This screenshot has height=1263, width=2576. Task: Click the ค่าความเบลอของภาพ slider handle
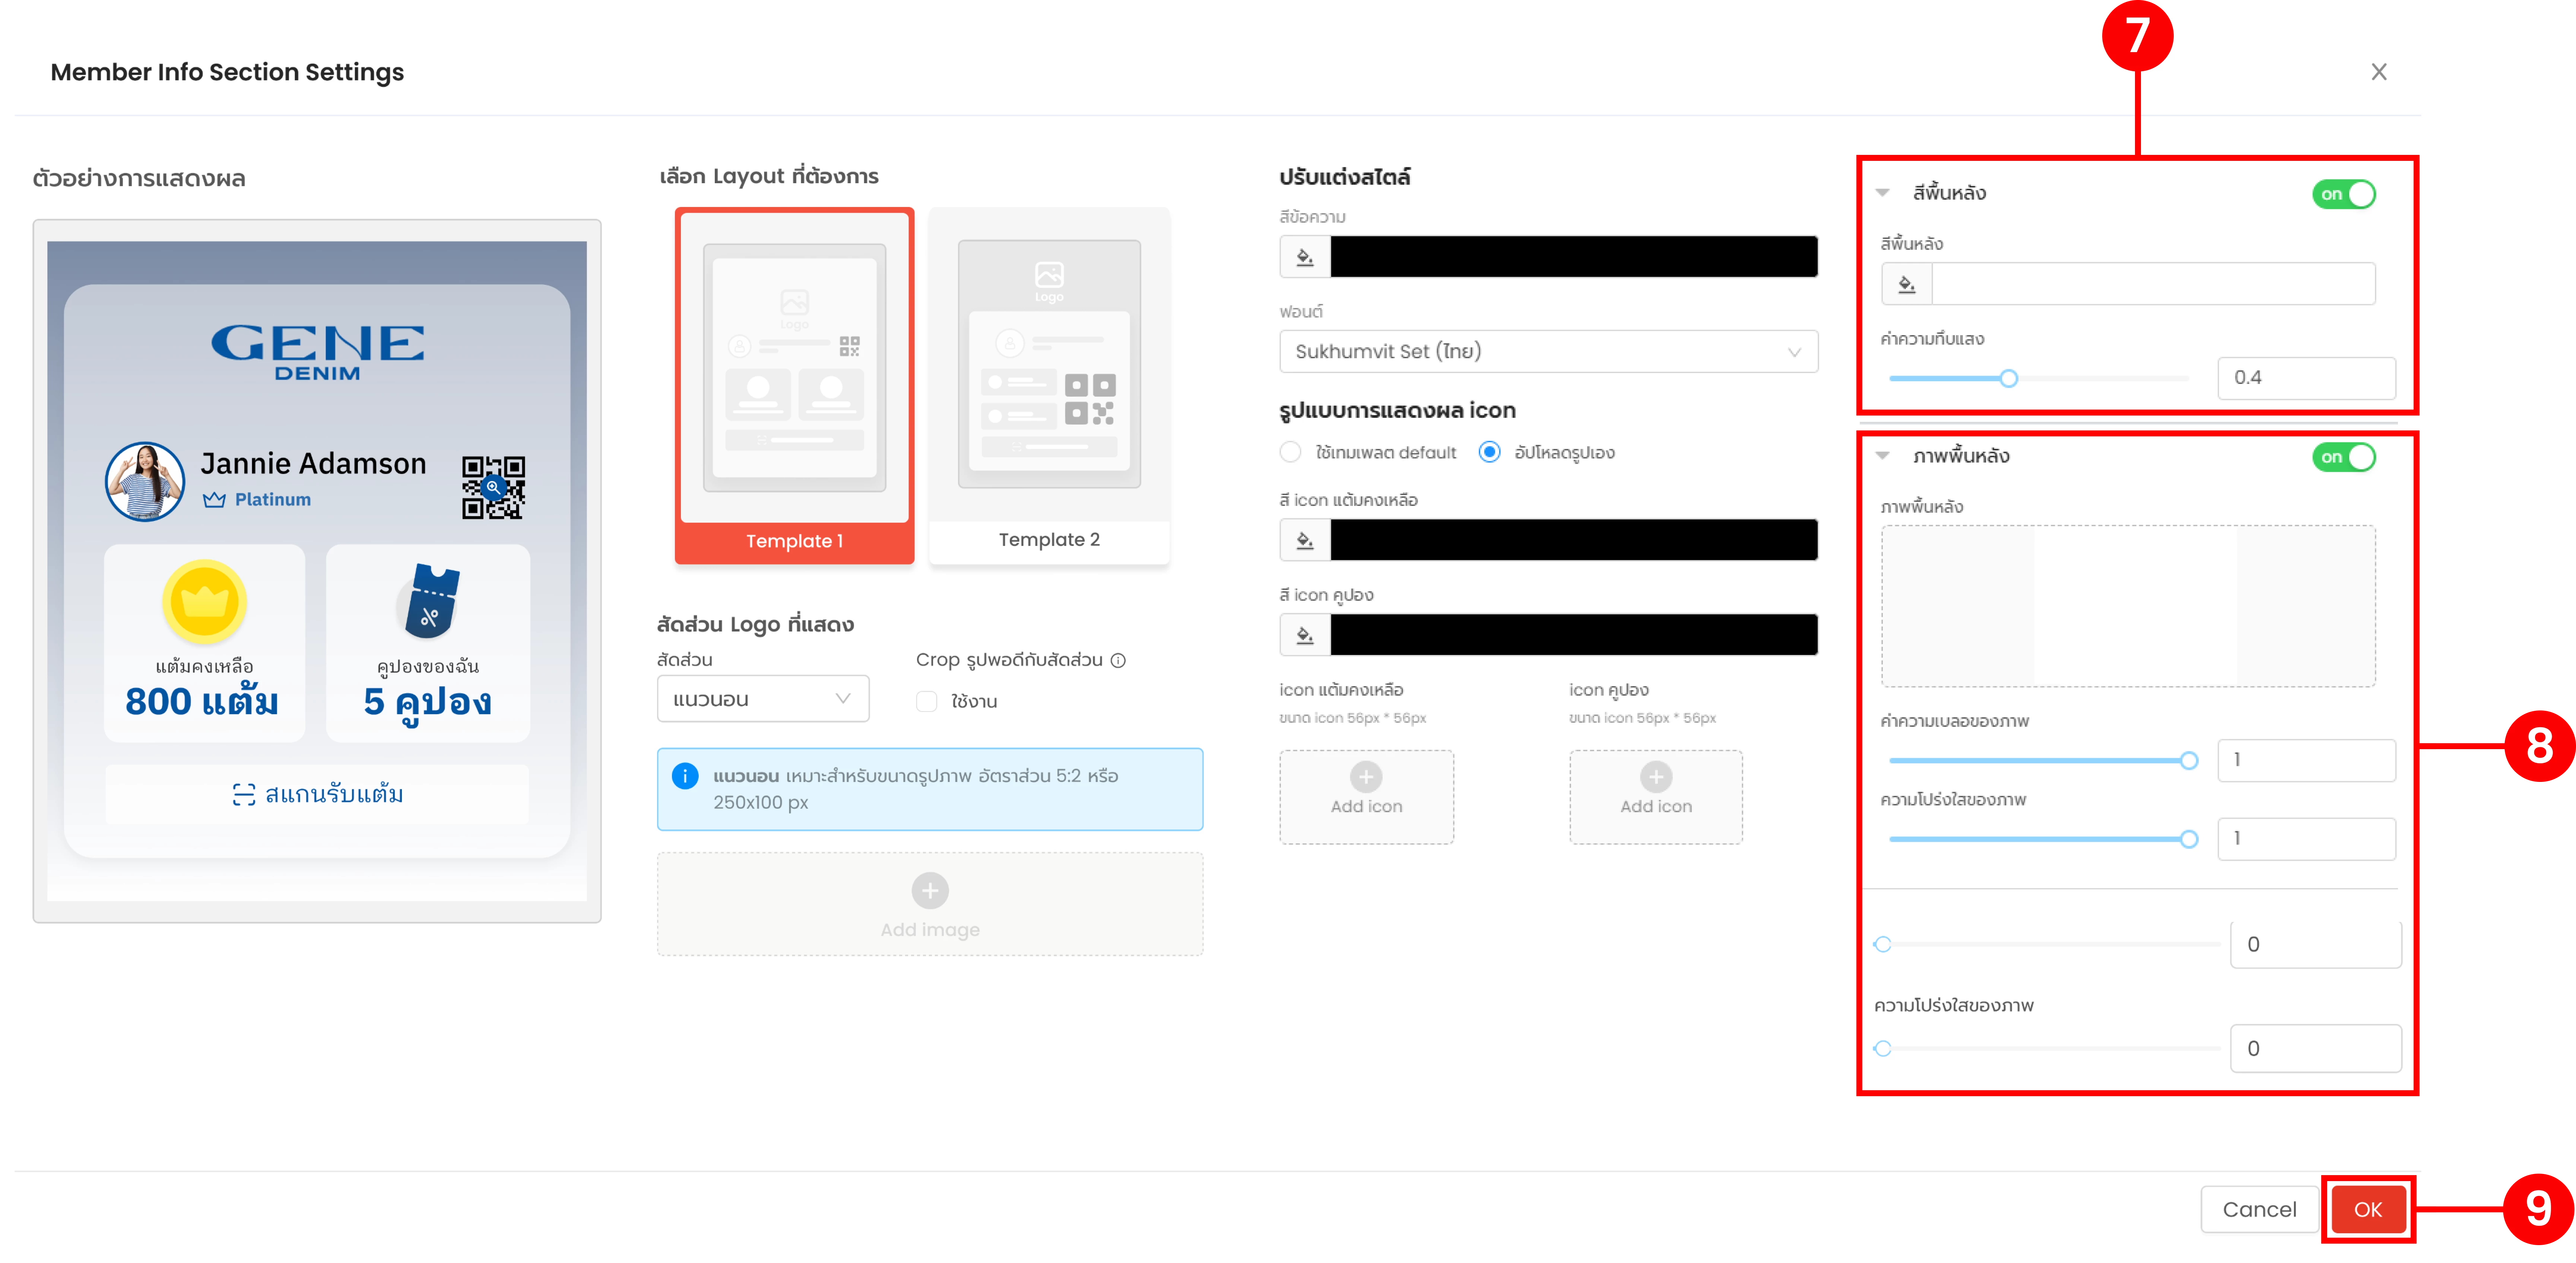[2189, 761]
